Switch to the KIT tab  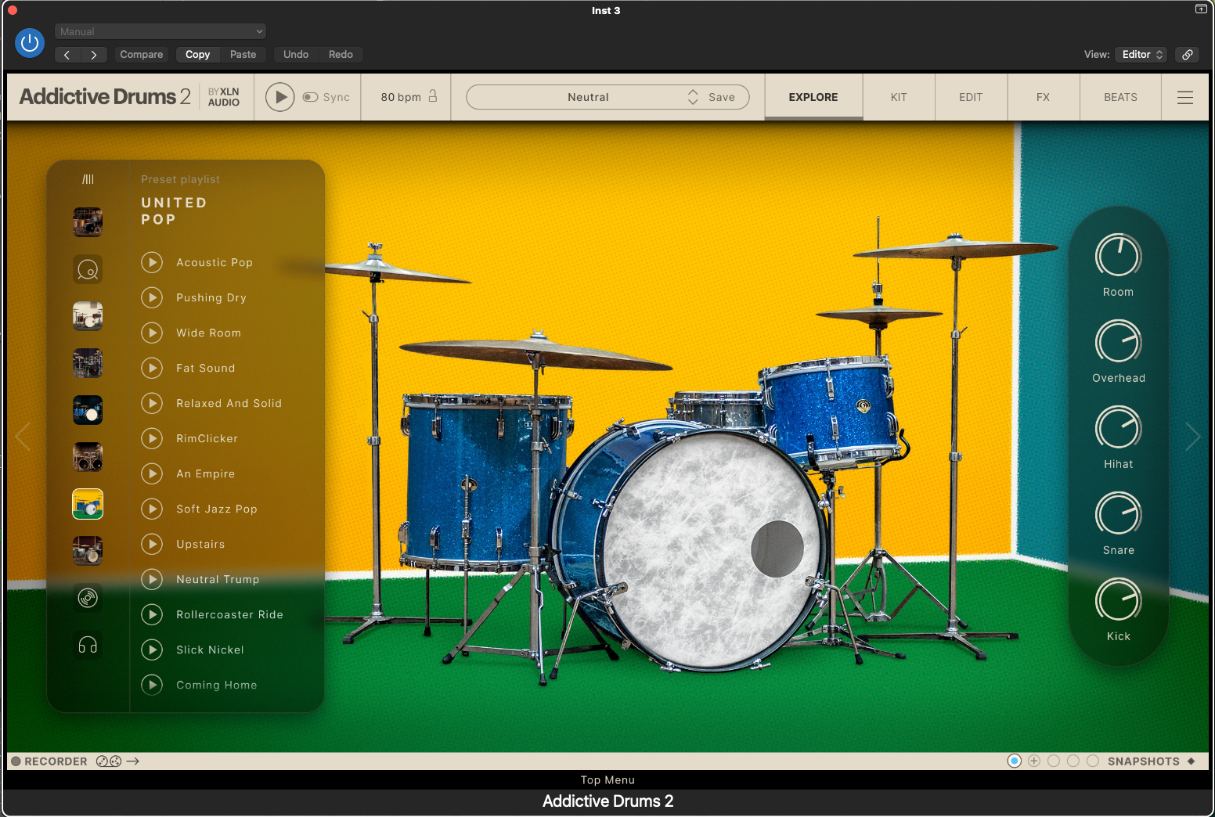point(898,97)
